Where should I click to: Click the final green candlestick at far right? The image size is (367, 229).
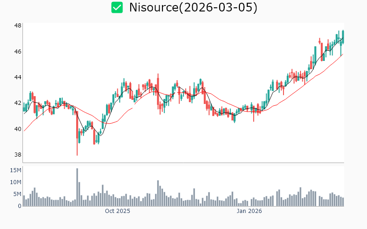click(x=343, y=37)
